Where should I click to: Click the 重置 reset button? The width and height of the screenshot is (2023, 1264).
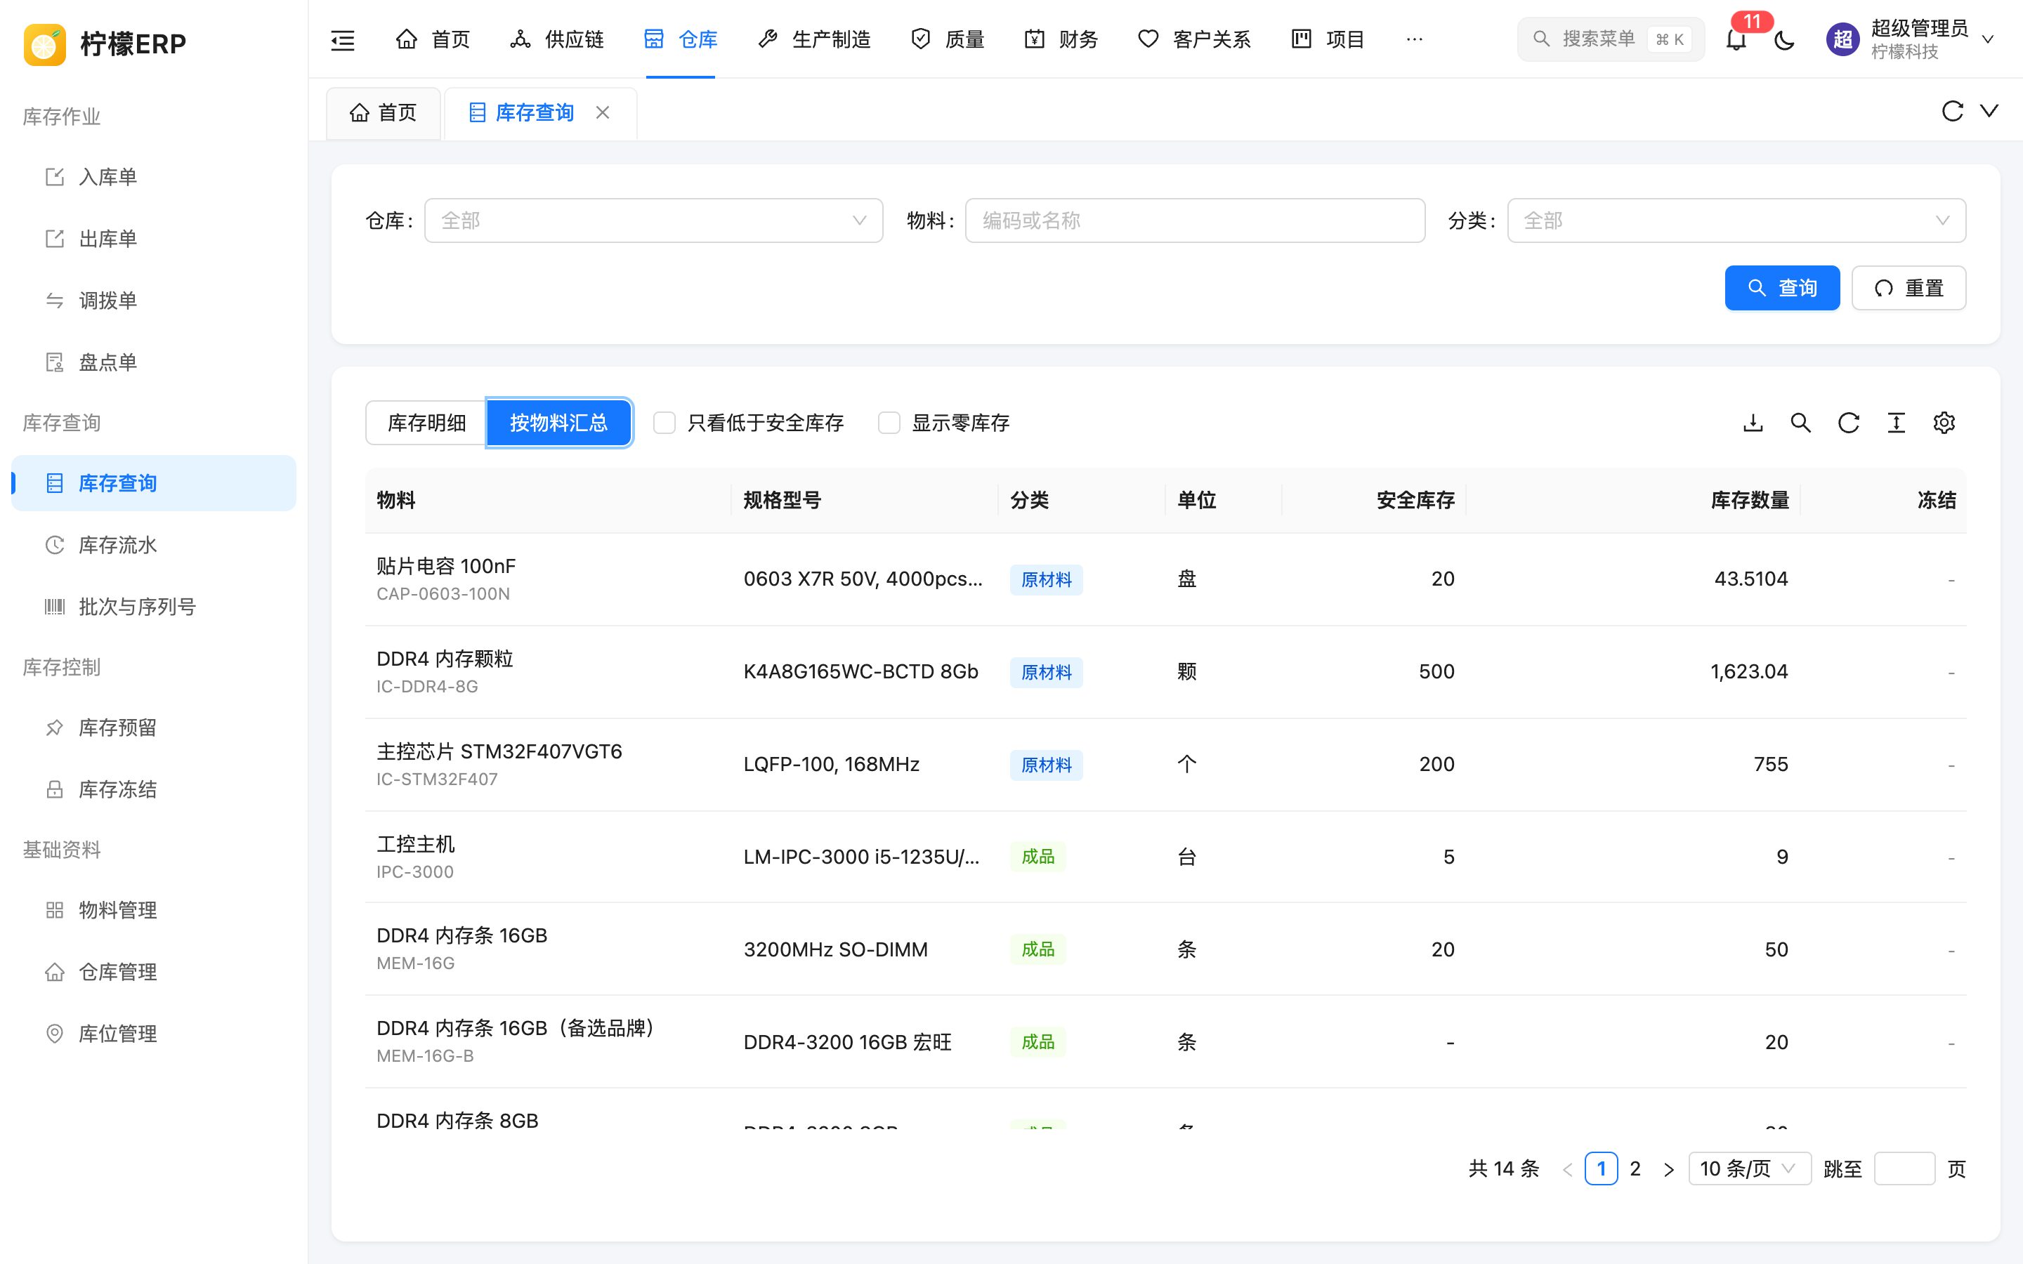click(x=1909, y=289)
